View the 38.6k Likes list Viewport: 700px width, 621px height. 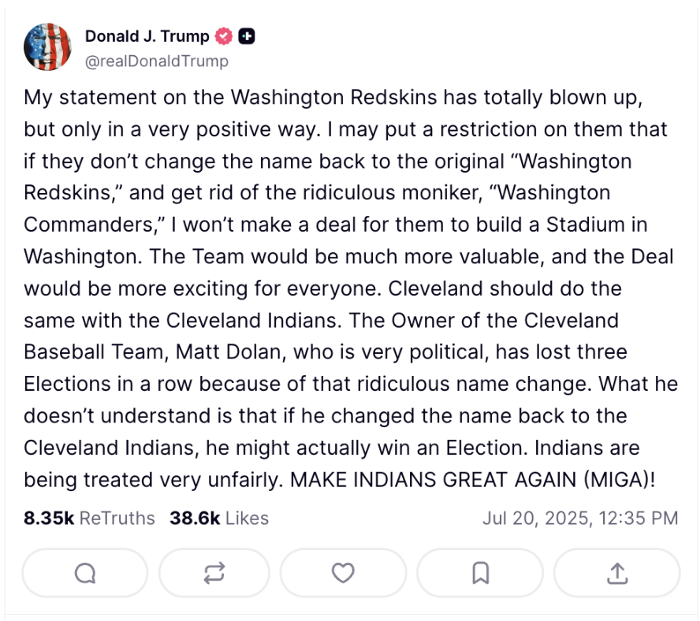coord(219,518)
